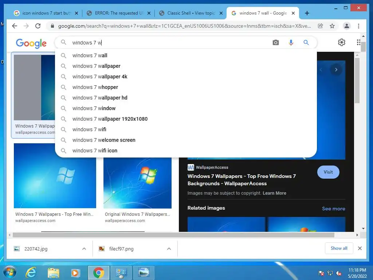Open Windows Explorer folder on taskbar

(53, 273)
